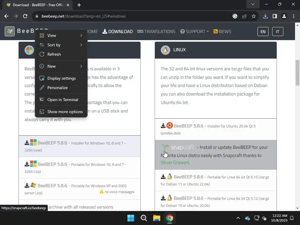Image resolution: width=300 pixels, height=225 pixels.
Task: Click the address bar URL
Action: click(x=83, y=16)
